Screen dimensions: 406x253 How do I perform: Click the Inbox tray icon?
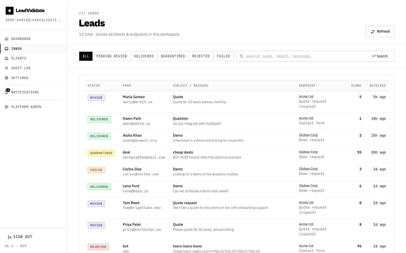coord(6,49)
